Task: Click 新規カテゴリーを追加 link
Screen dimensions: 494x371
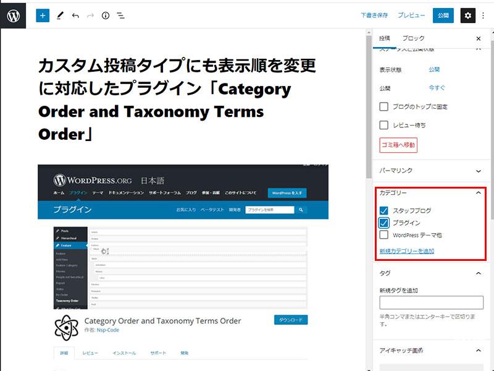Action: point(406,251)
